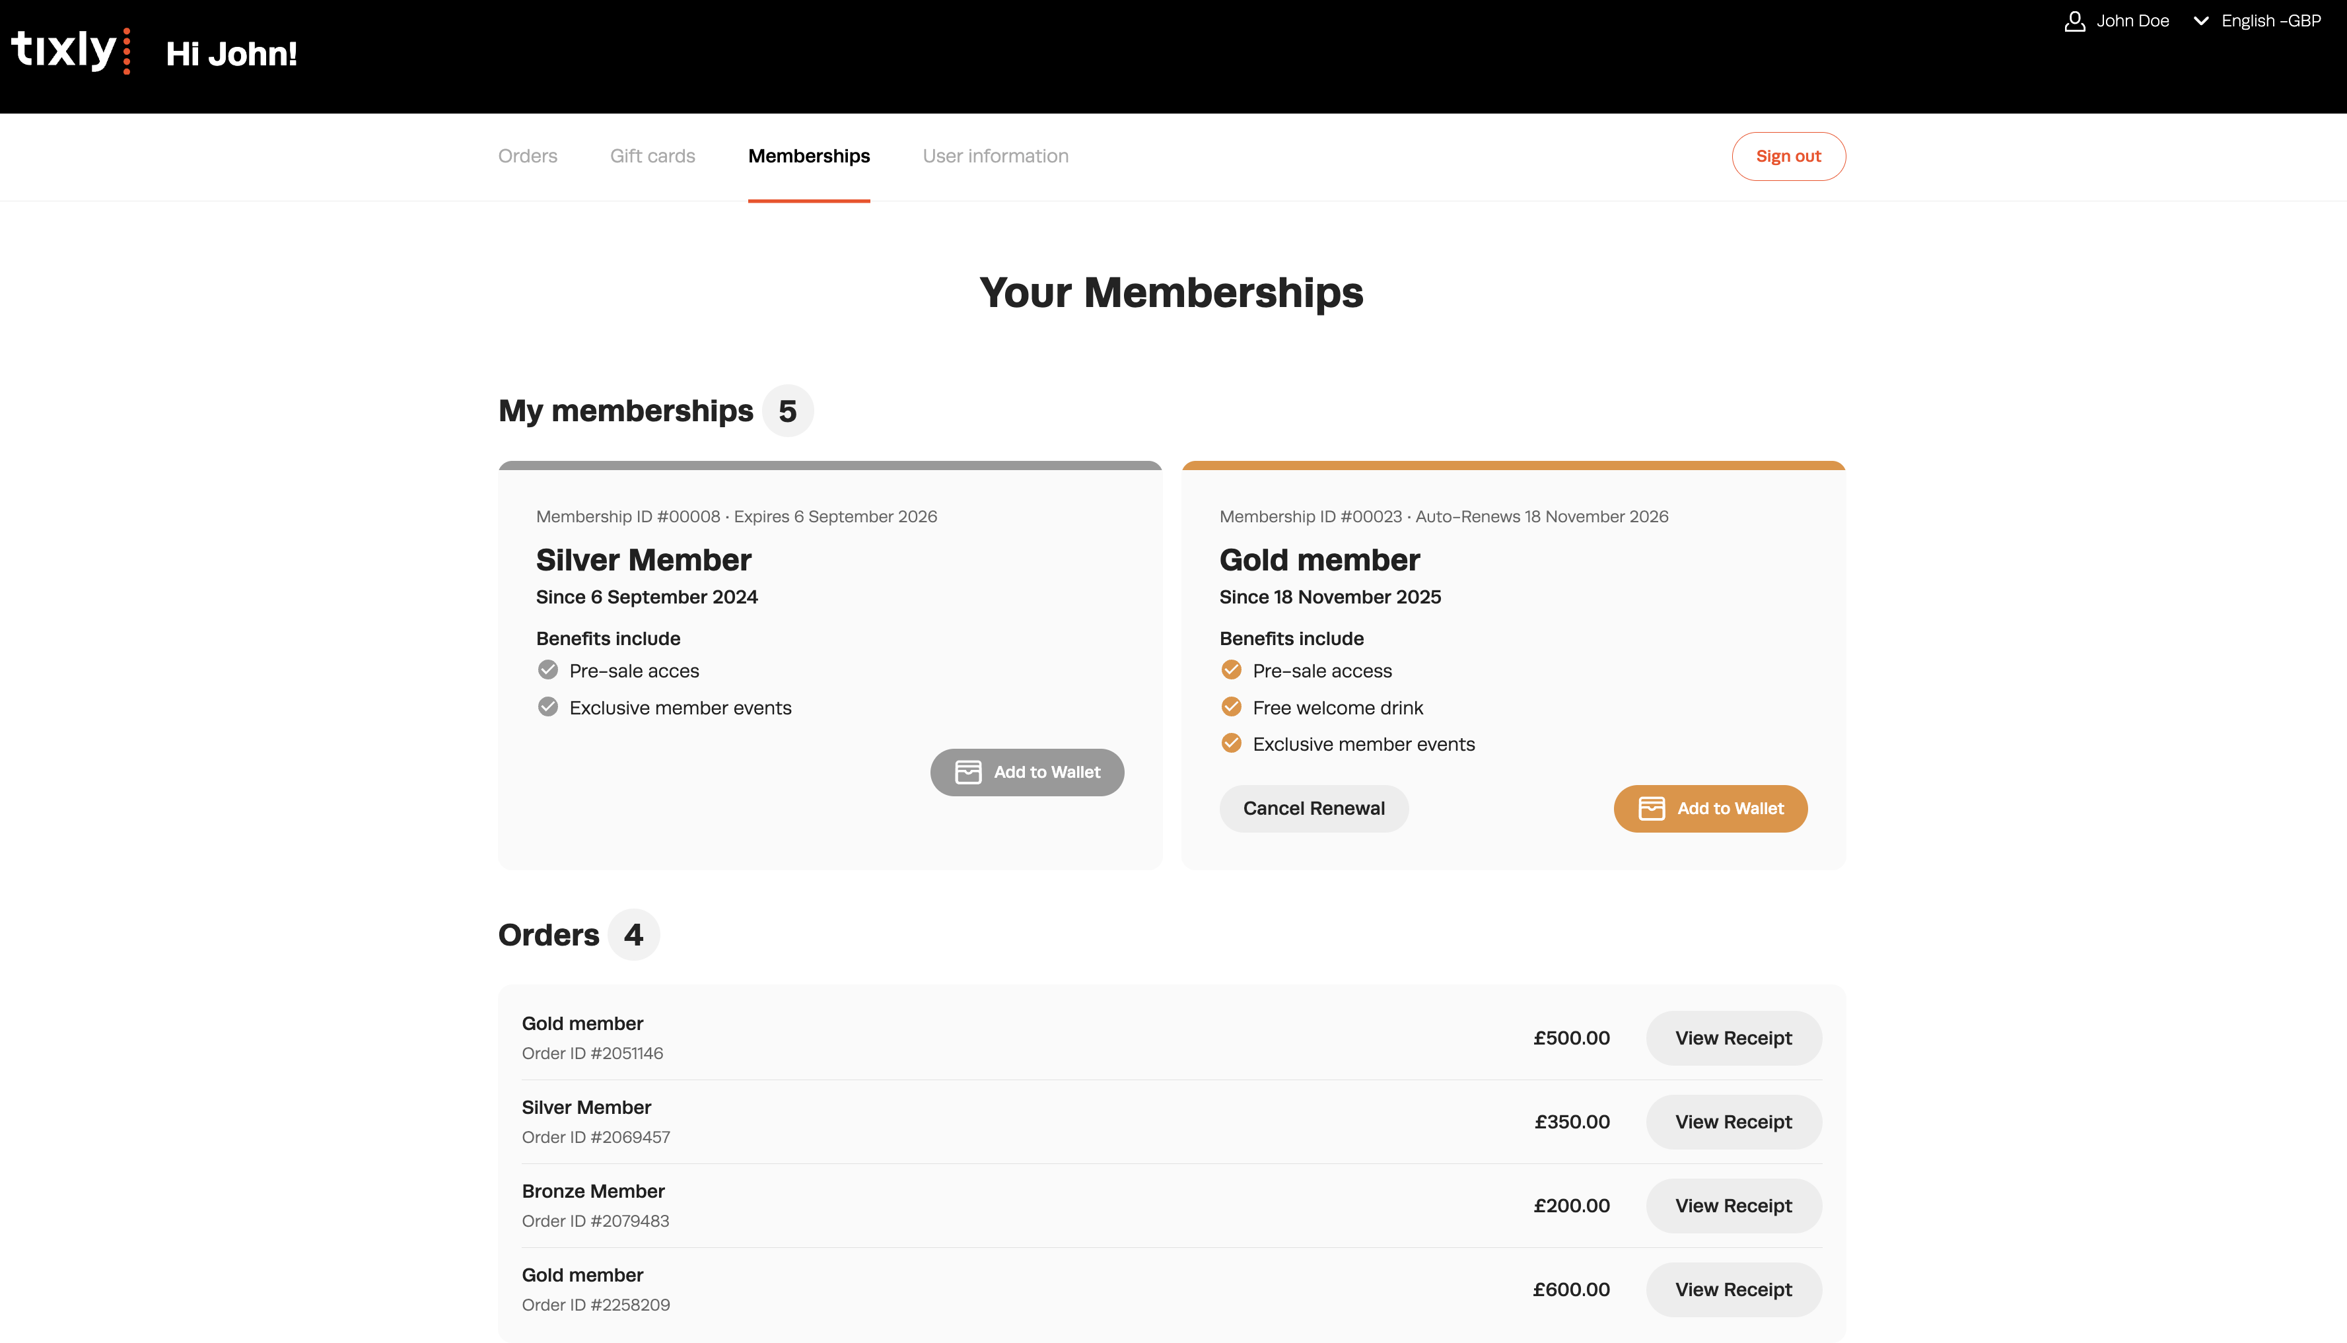Open the Gift cards tab
This screenshot has width=2347, height=1343.
[652, 156]
